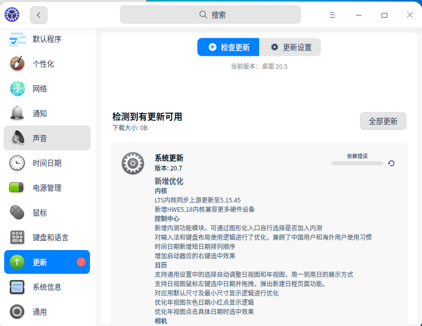Click LTS内核同步上游更新至5.15.45 line
Screen dimensions: 422x326
pos(198,200)
